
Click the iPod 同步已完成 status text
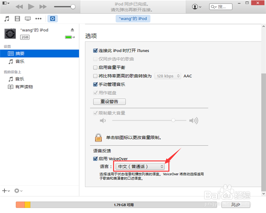click(x=132, y=4)
